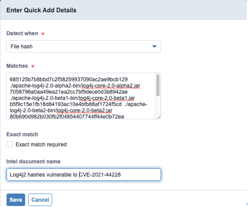
Task: Open the File hash dropdown arrow
Action: point(154,46)
